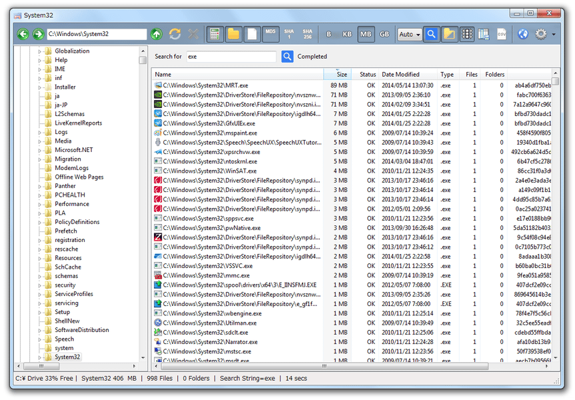The width and height of the screenshot is (575, 400).
Task: Click the Utilman.exe file icon
Action: click(158, 323)
